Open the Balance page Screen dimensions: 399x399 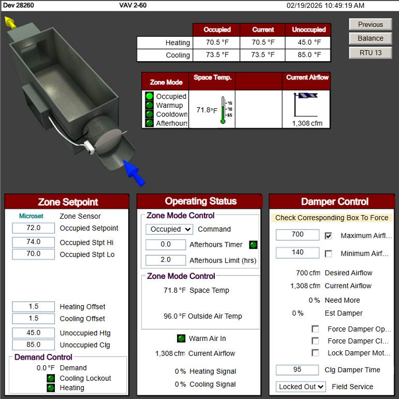pos(370,38)
